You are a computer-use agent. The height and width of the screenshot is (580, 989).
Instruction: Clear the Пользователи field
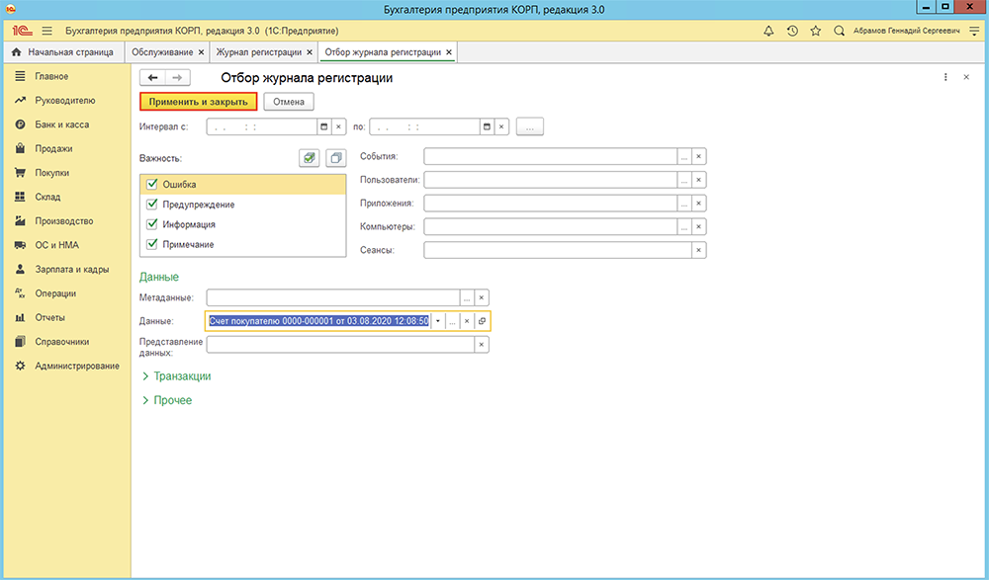[x=699, y=180]
